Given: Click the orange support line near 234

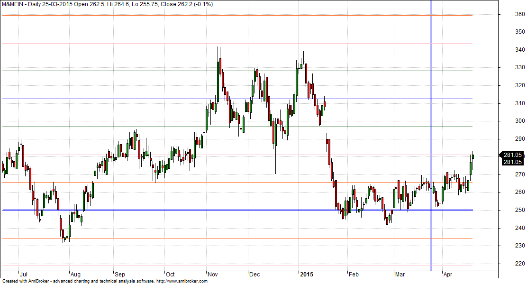Looking at the screenshot, I should click(x=237, y=238).
